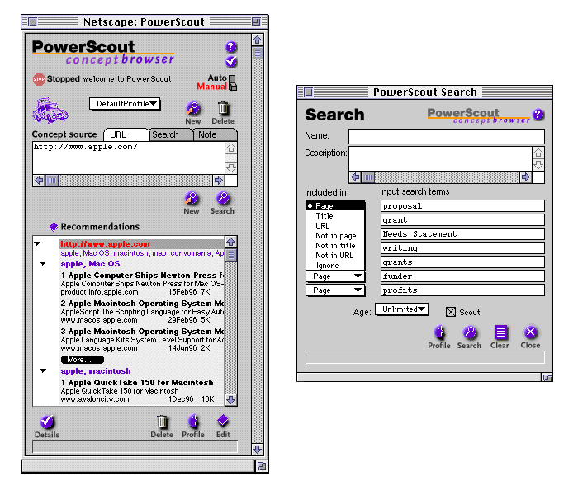Click the purple car profile icon
Image resolution: width=578 pixels, height=495 pixels.
tap(50, 111)
